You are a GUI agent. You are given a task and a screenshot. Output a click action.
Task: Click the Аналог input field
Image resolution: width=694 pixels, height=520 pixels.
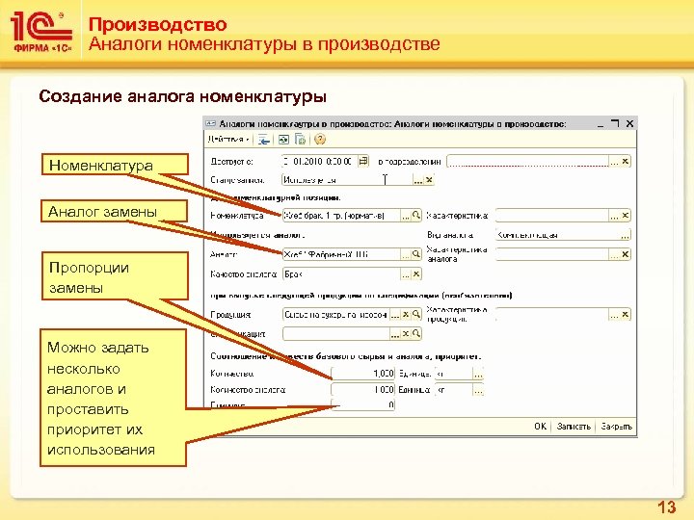tap(341, 254)
